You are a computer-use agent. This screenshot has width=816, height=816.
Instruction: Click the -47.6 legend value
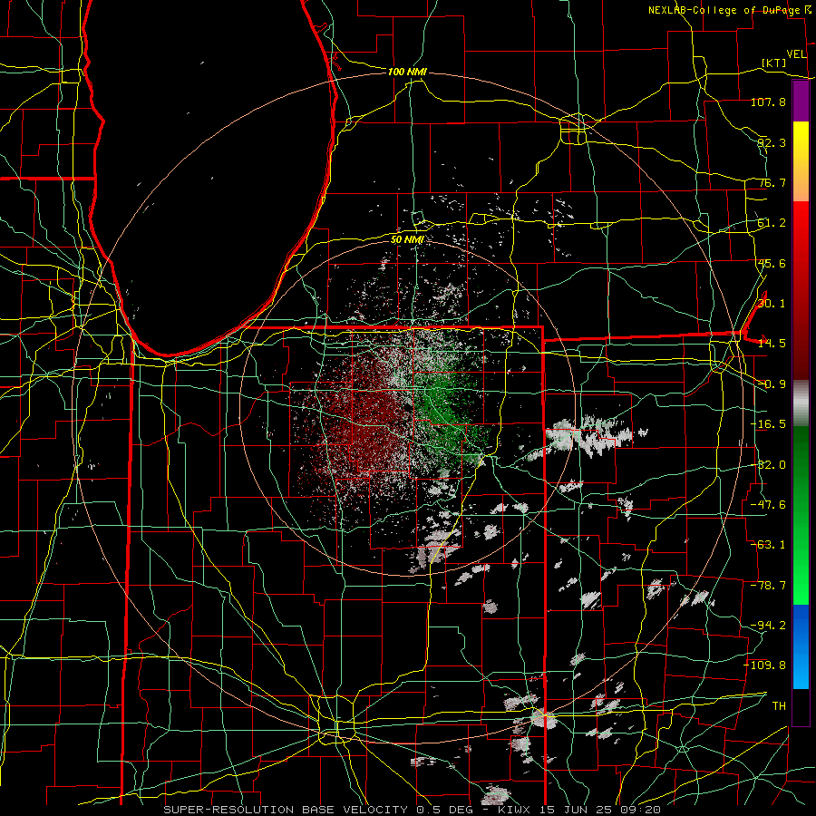[768, 505]
